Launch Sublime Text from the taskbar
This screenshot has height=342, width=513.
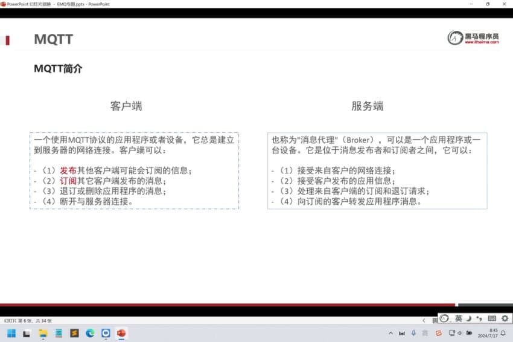click(74, 334)
